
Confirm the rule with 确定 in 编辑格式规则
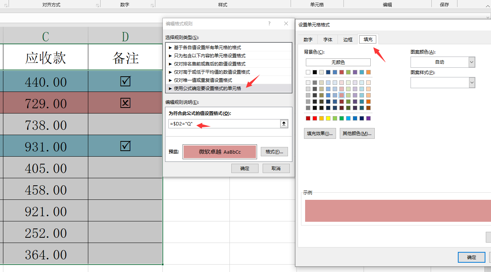click(245, 168)
